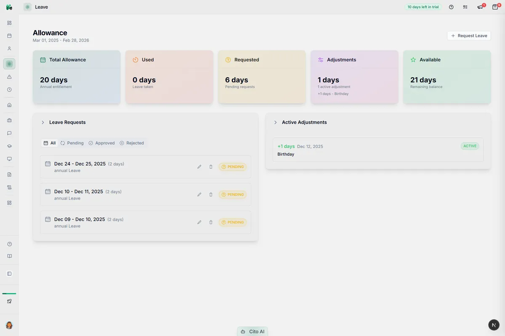The image size is (505, 336).
Task: Select the All filter tab
Action: pyautogui.click(x=50, y=143)
